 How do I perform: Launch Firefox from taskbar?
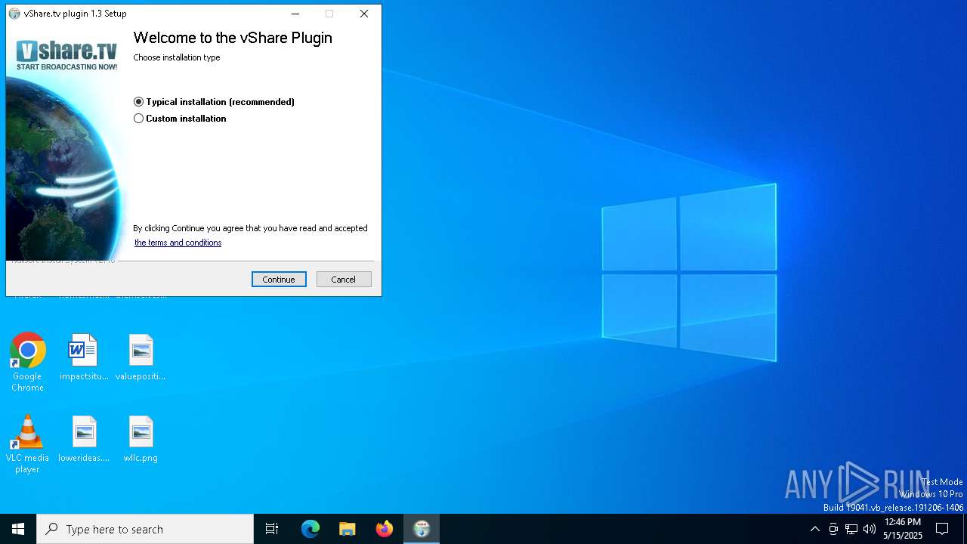tap(385, 529)
